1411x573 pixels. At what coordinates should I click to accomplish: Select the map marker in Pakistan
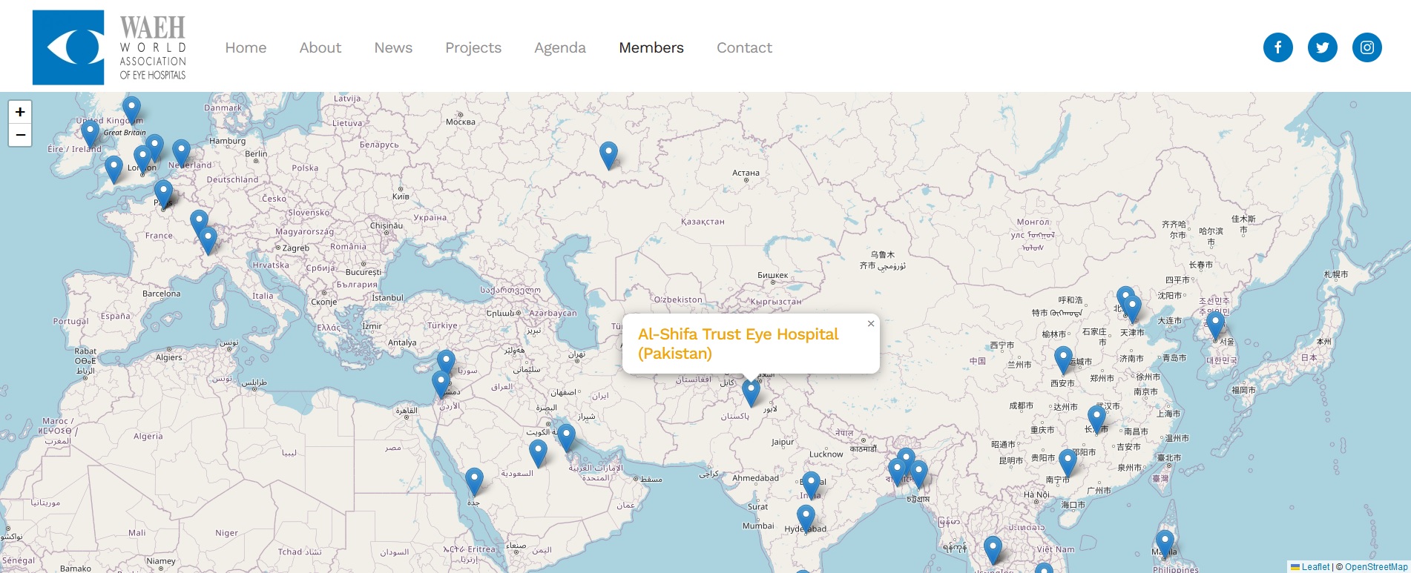coord(751,393)
